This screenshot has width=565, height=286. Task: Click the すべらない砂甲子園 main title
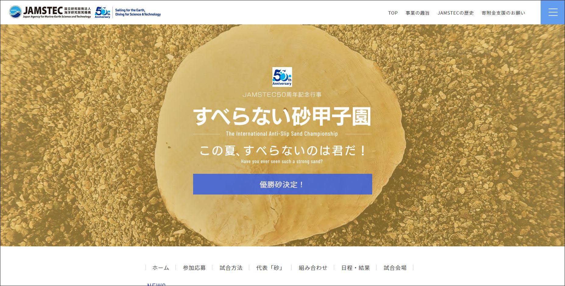click(282, 116)
